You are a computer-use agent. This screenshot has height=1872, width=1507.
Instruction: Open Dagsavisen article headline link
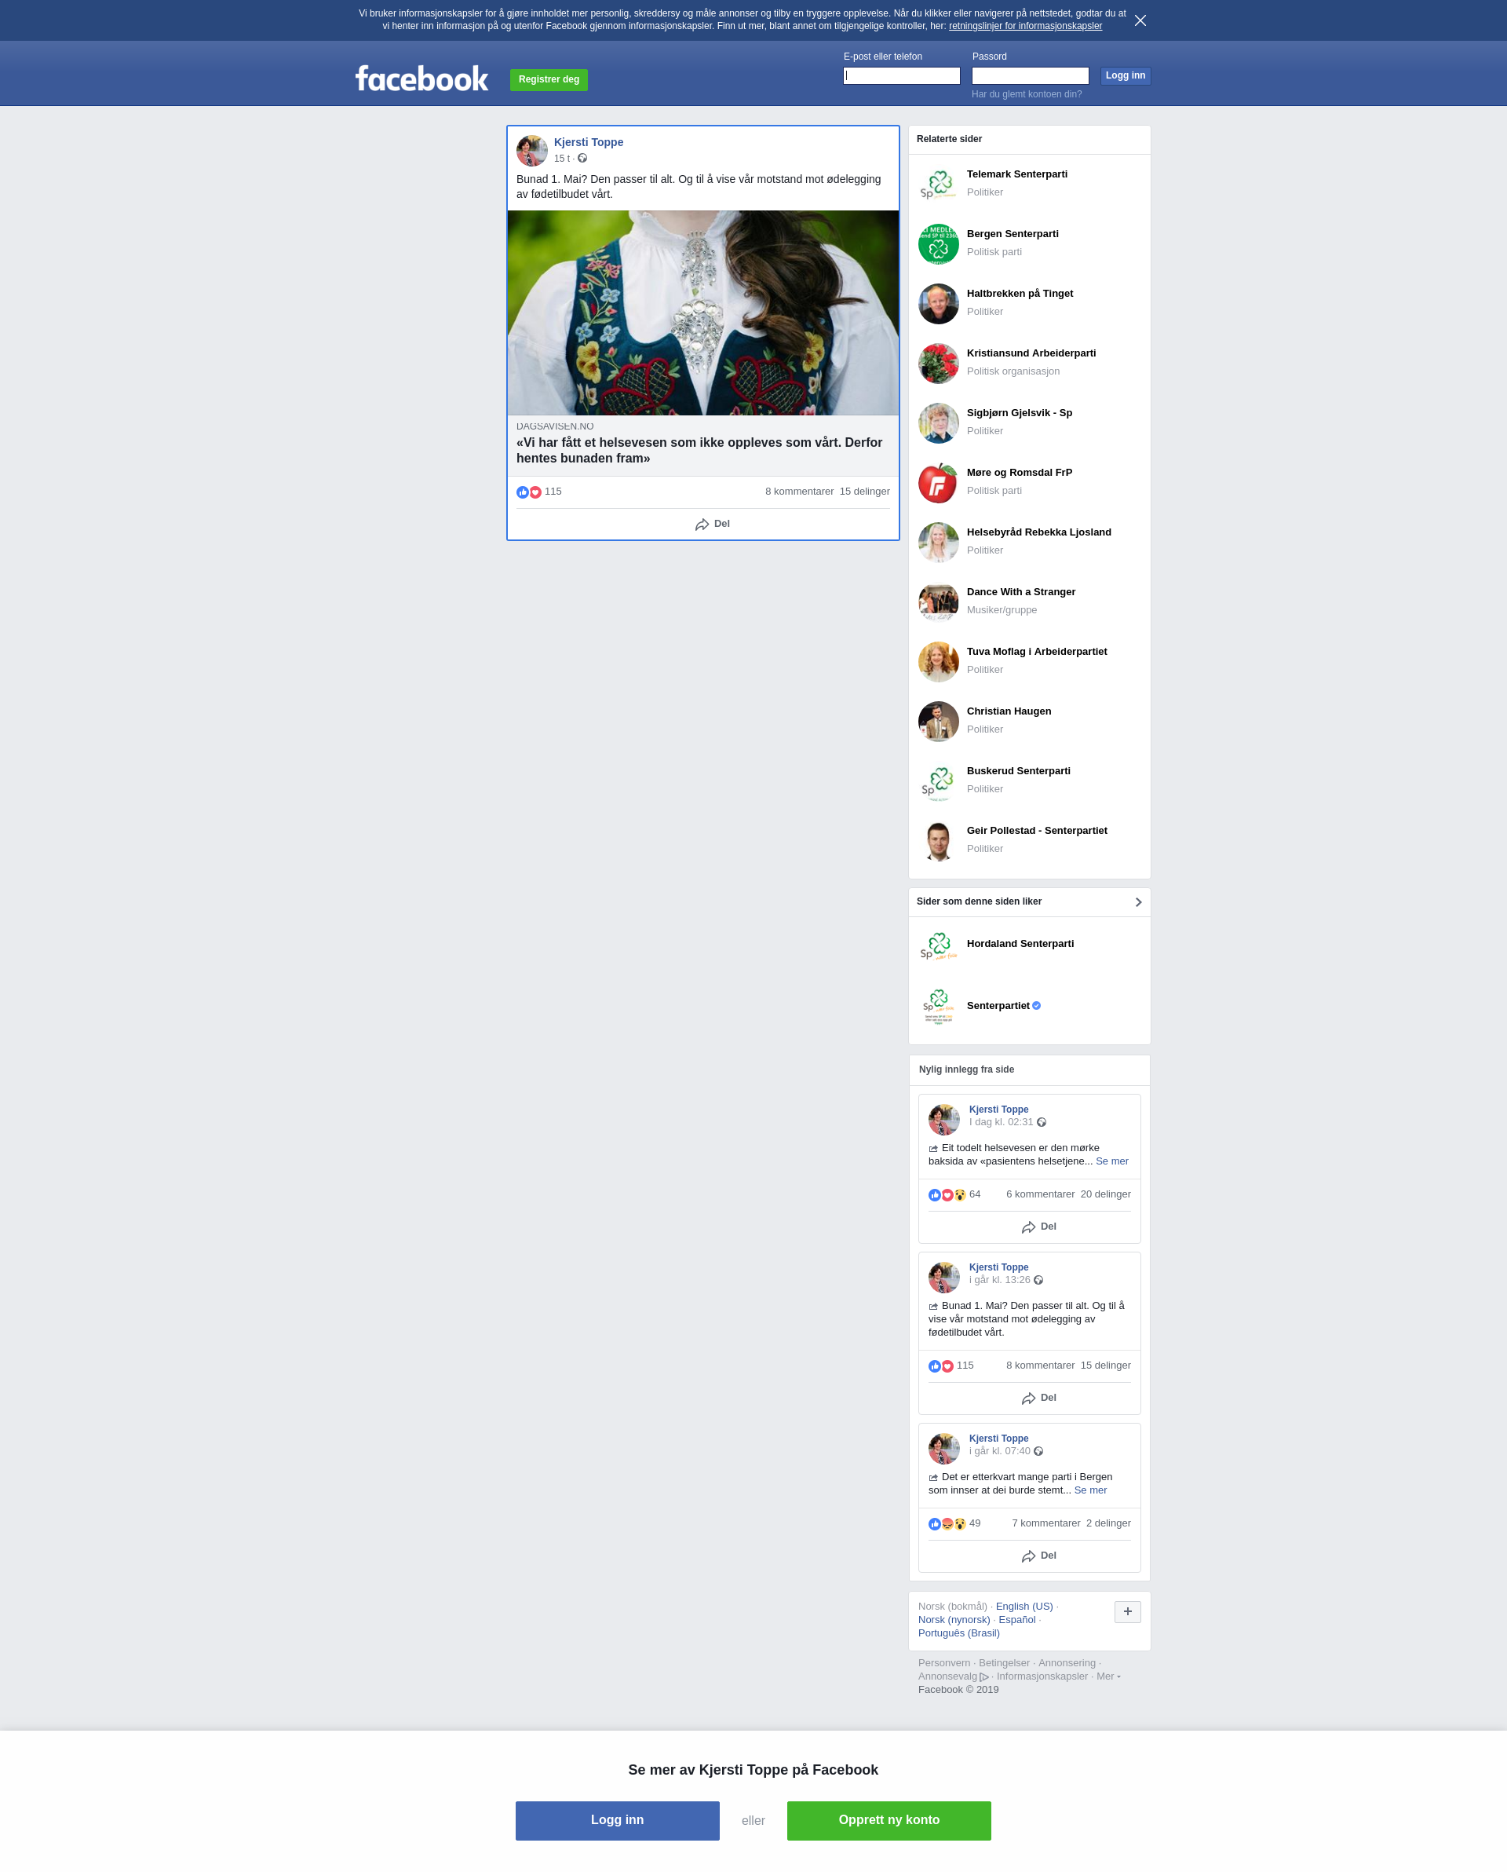(699, 450)
